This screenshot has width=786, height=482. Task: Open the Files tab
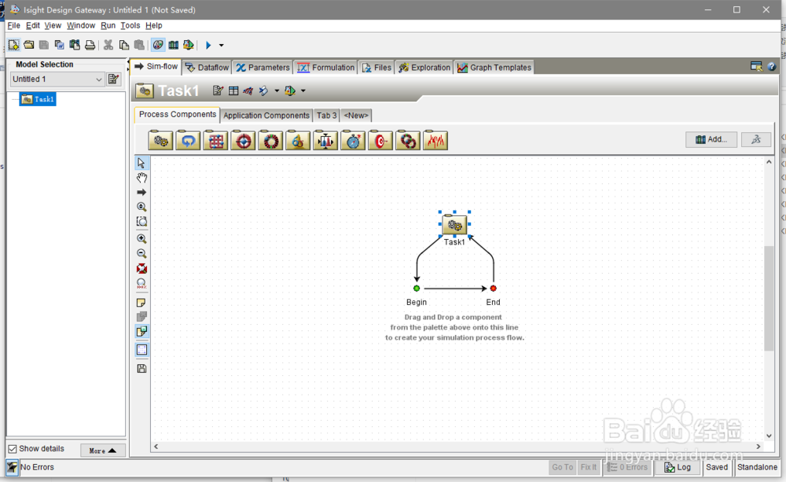(376, 67)
